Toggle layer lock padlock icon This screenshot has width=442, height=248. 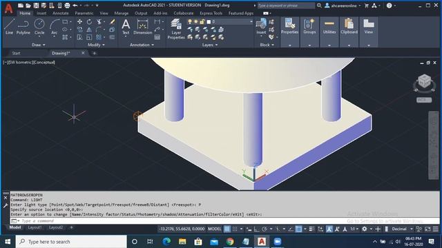pyautogui.click(x=202, y=21)
